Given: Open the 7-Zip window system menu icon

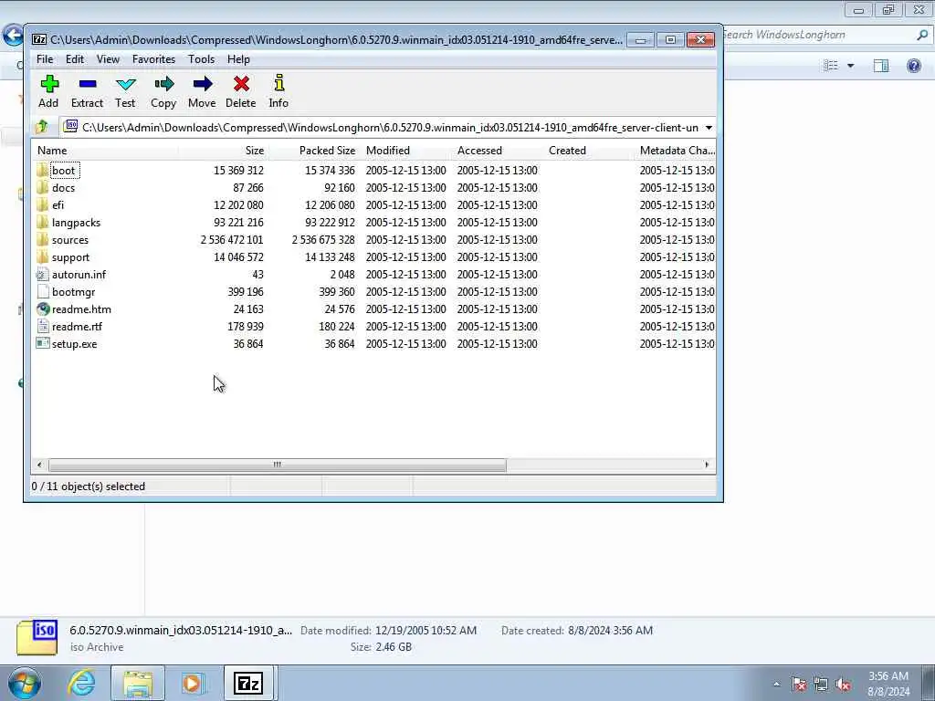Looking at the screenshot, I should tap(39, 40).
